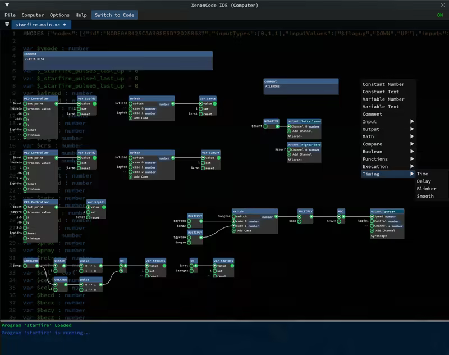Image resolution: width=449 pixels, height=355 pixels.
Task: Click the GREATER node header
Action: coord(60,280)
